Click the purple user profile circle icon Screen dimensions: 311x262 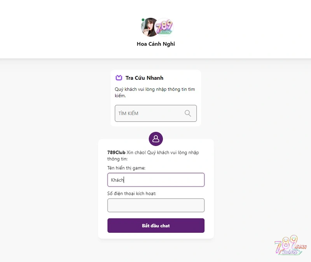pyautogui.click(x=156, y=138)
